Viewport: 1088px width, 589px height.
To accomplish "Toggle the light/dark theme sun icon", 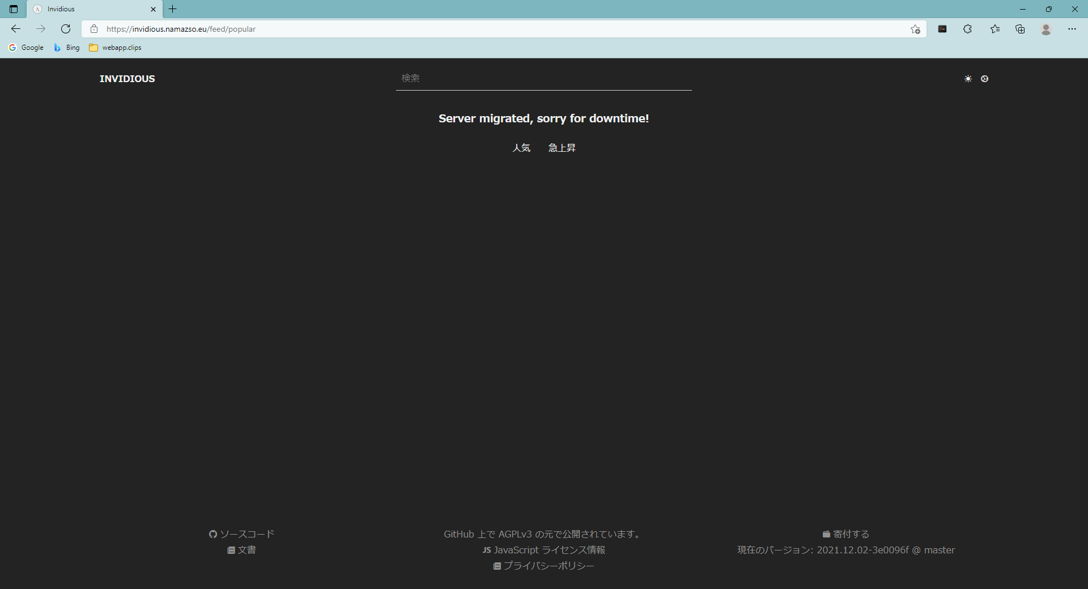I will pyautogui.click(x=968, y=79).
